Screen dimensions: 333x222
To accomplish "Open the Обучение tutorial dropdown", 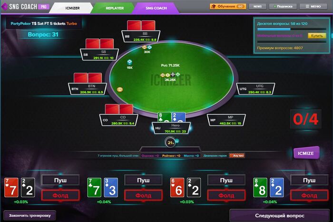I will pos(228,6).
